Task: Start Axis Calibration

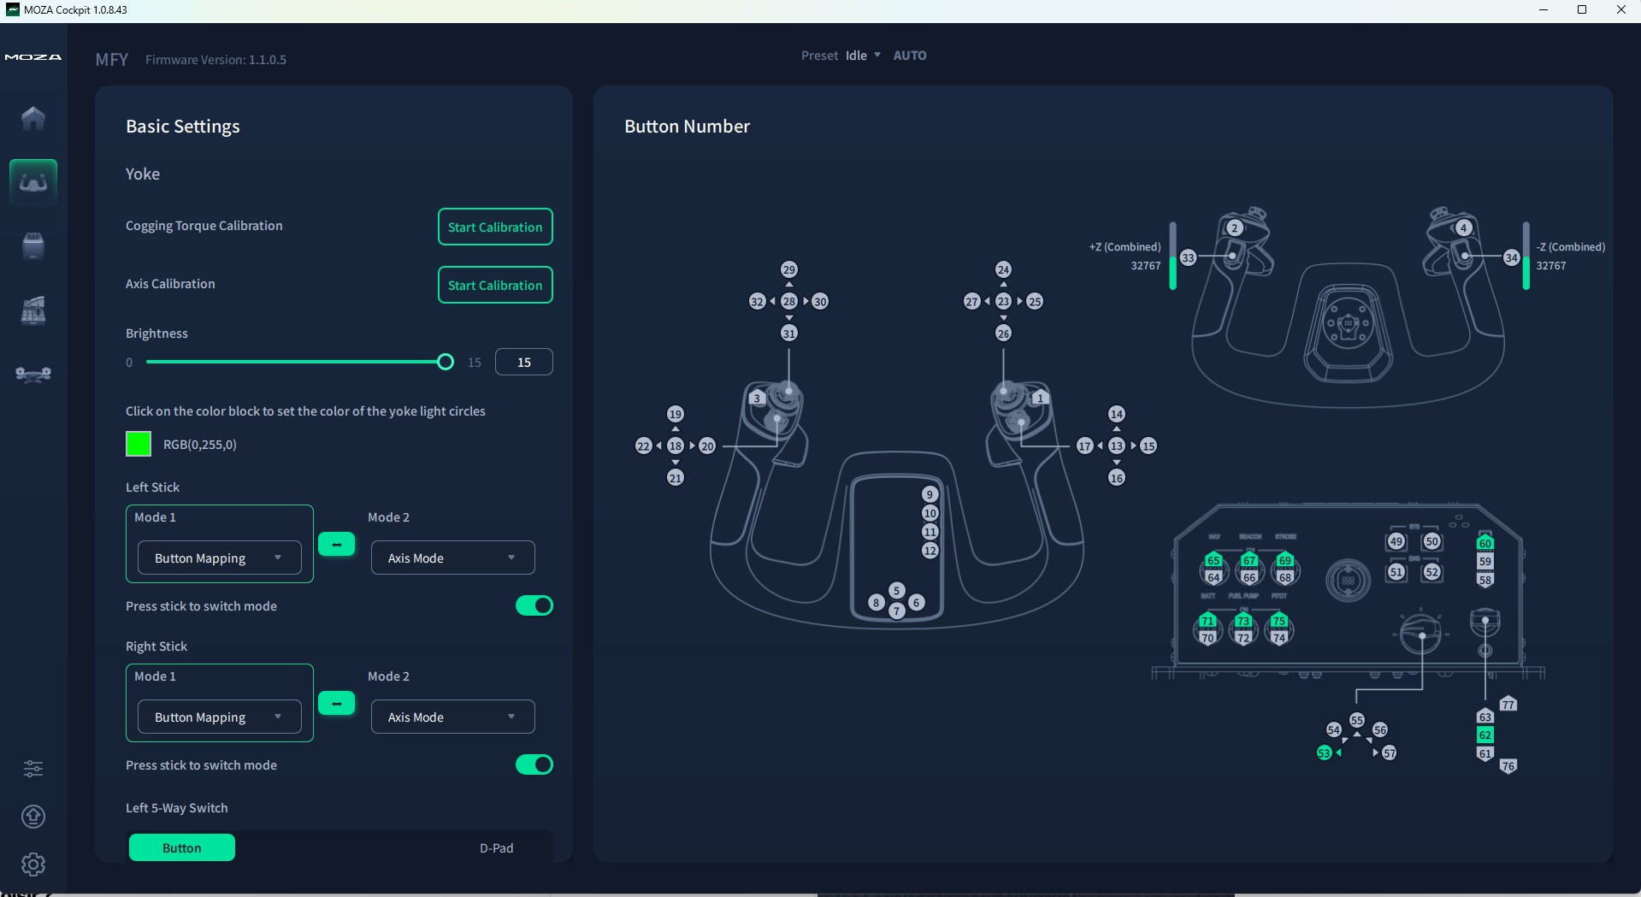Action: click(x=495, y=286)
